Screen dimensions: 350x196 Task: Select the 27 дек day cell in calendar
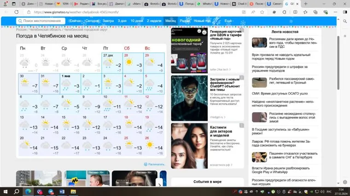click(112, 62)
